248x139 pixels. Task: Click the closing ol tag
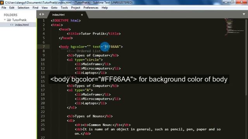[72, 107]
